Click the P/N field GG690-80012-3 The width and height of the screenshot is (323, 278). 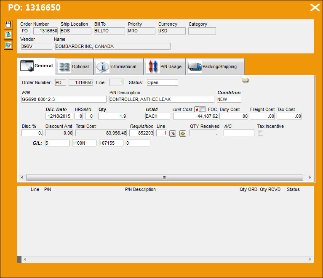[64, 99]
